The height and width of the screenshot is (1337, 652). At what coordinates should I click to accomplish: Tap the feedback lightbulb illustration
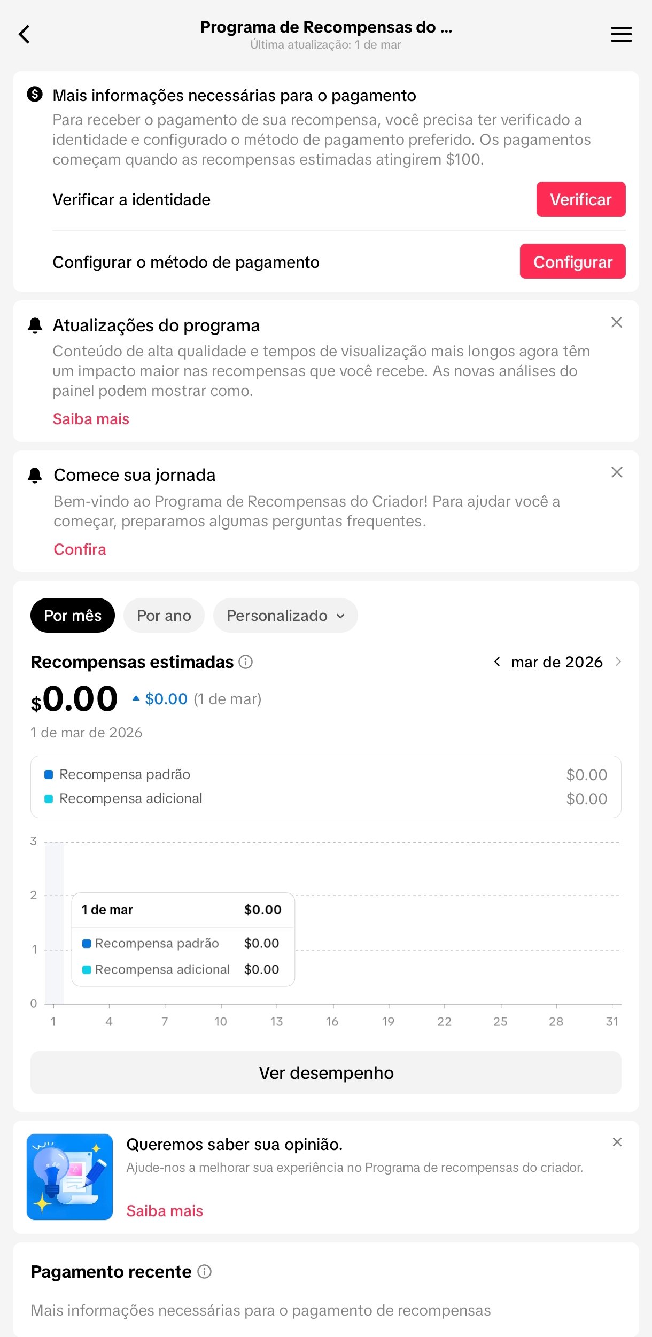69,1177
